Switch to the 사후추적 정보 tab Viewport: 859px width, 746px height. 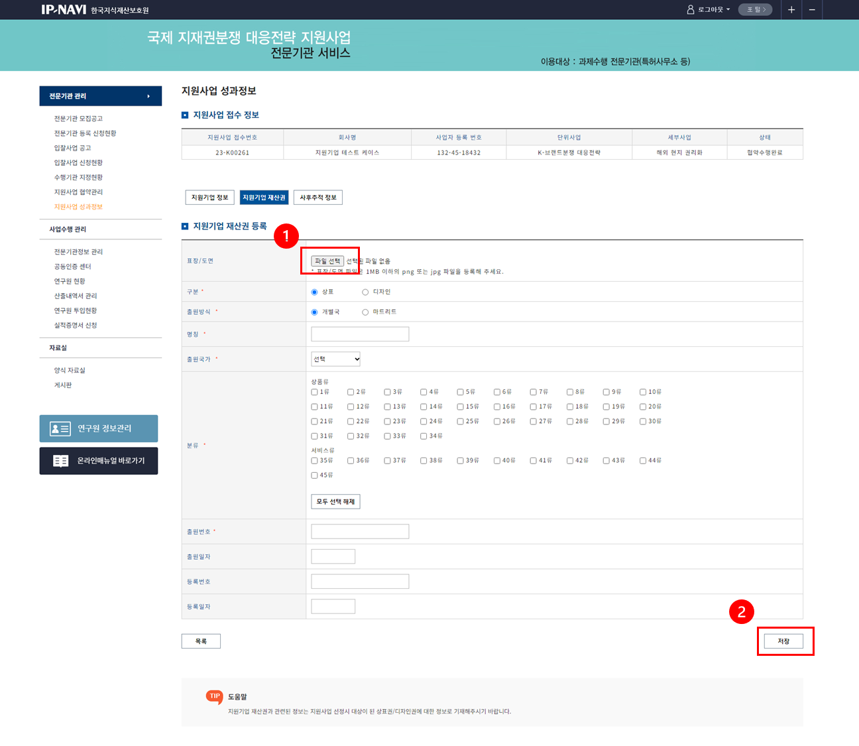coord(317,198)
